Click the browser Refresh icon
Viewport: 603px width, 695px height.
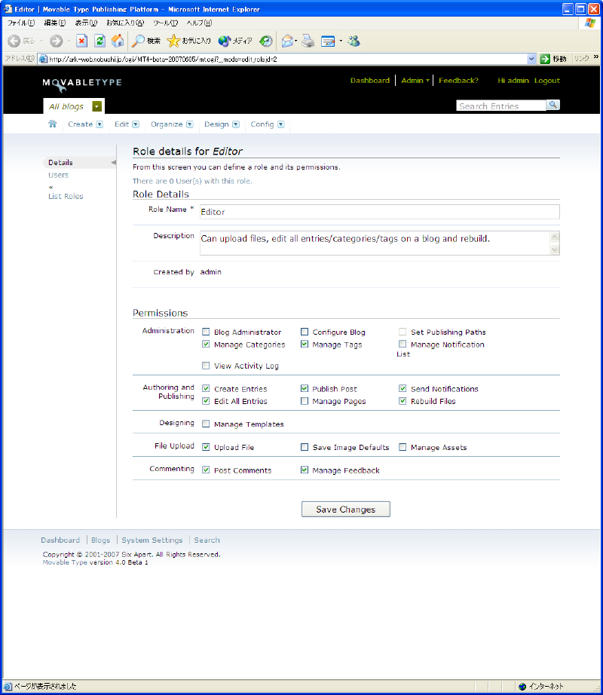coord(99,41)
